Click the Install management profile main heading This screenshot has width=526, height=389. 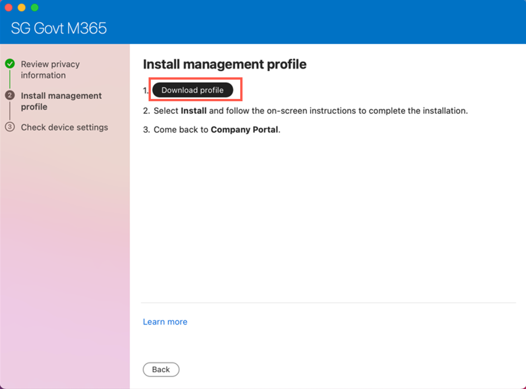click(224, 64)
